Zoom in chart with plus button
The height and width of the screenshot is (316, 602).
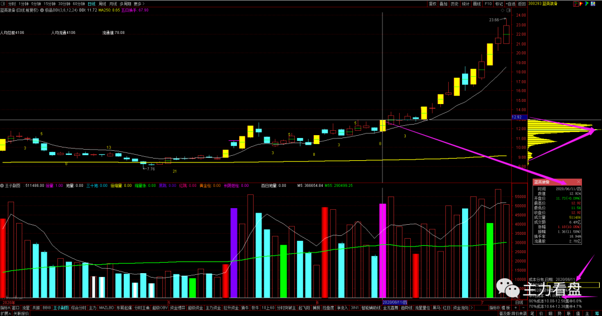[x=515, y=308]
